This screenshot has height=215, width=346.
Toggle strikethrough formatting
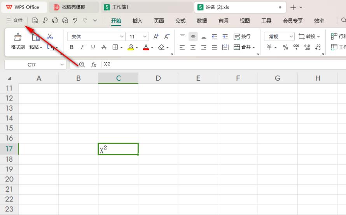104,47
